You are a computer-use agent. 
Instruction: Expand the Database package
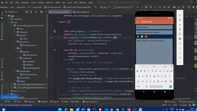coord(14,32)
